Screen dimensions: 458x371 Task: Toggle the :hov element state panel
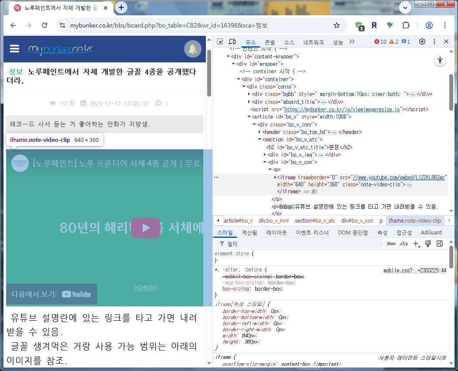pos(391,244)
